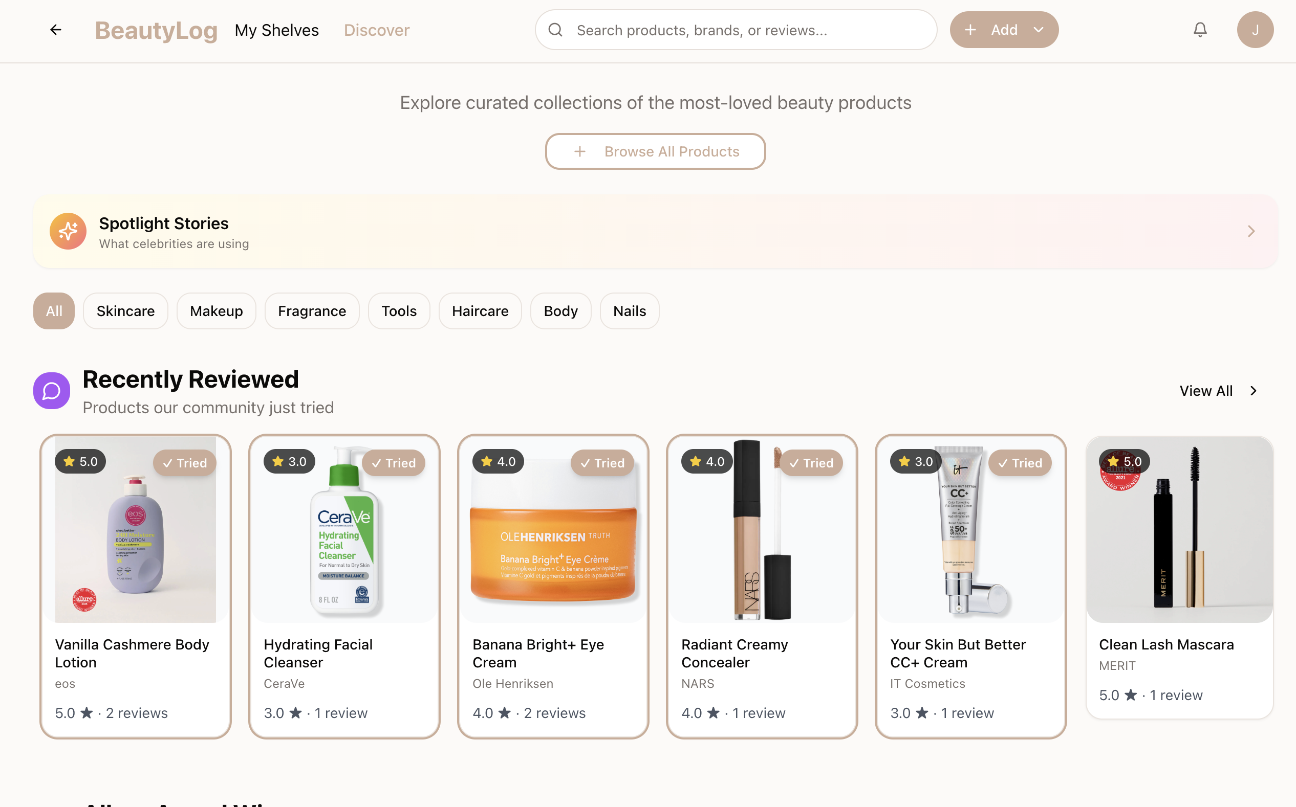Toggle the Tried badge on Hydrating Facial Cleanser
The width and height of the screenshot is (1296, 807).
pos(394,463)
